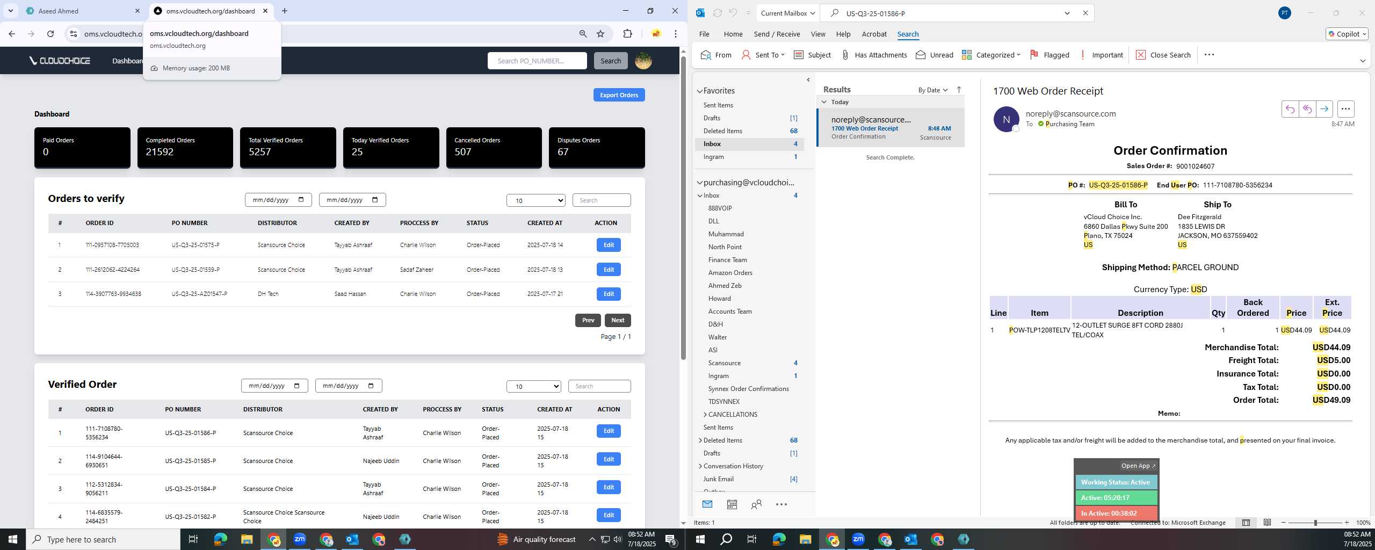Expand Outlook ribbon chevron
1375x550 pixels.
[1362, 61]
